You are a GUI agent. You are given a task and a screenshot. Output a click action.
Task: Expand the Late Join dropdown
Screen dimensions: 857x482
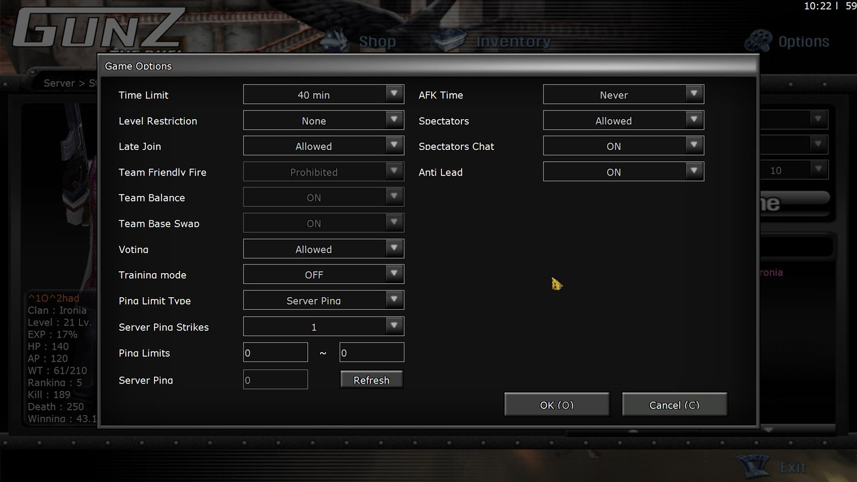coord(323,146)
